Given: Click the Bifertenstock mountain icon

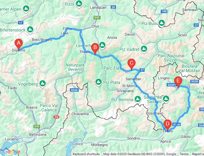Looking at the screenshot, I should pyautogui.click(x=30, y=30).
